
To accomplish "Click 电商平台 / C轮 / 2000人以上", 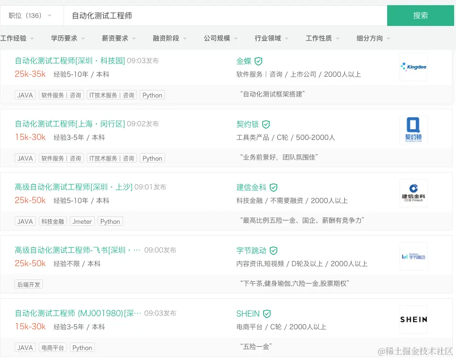I will coord(281,327).
